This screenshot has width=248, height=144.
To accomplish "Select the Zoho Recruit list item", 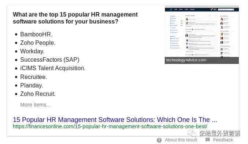I will click(x=38, y=94).
